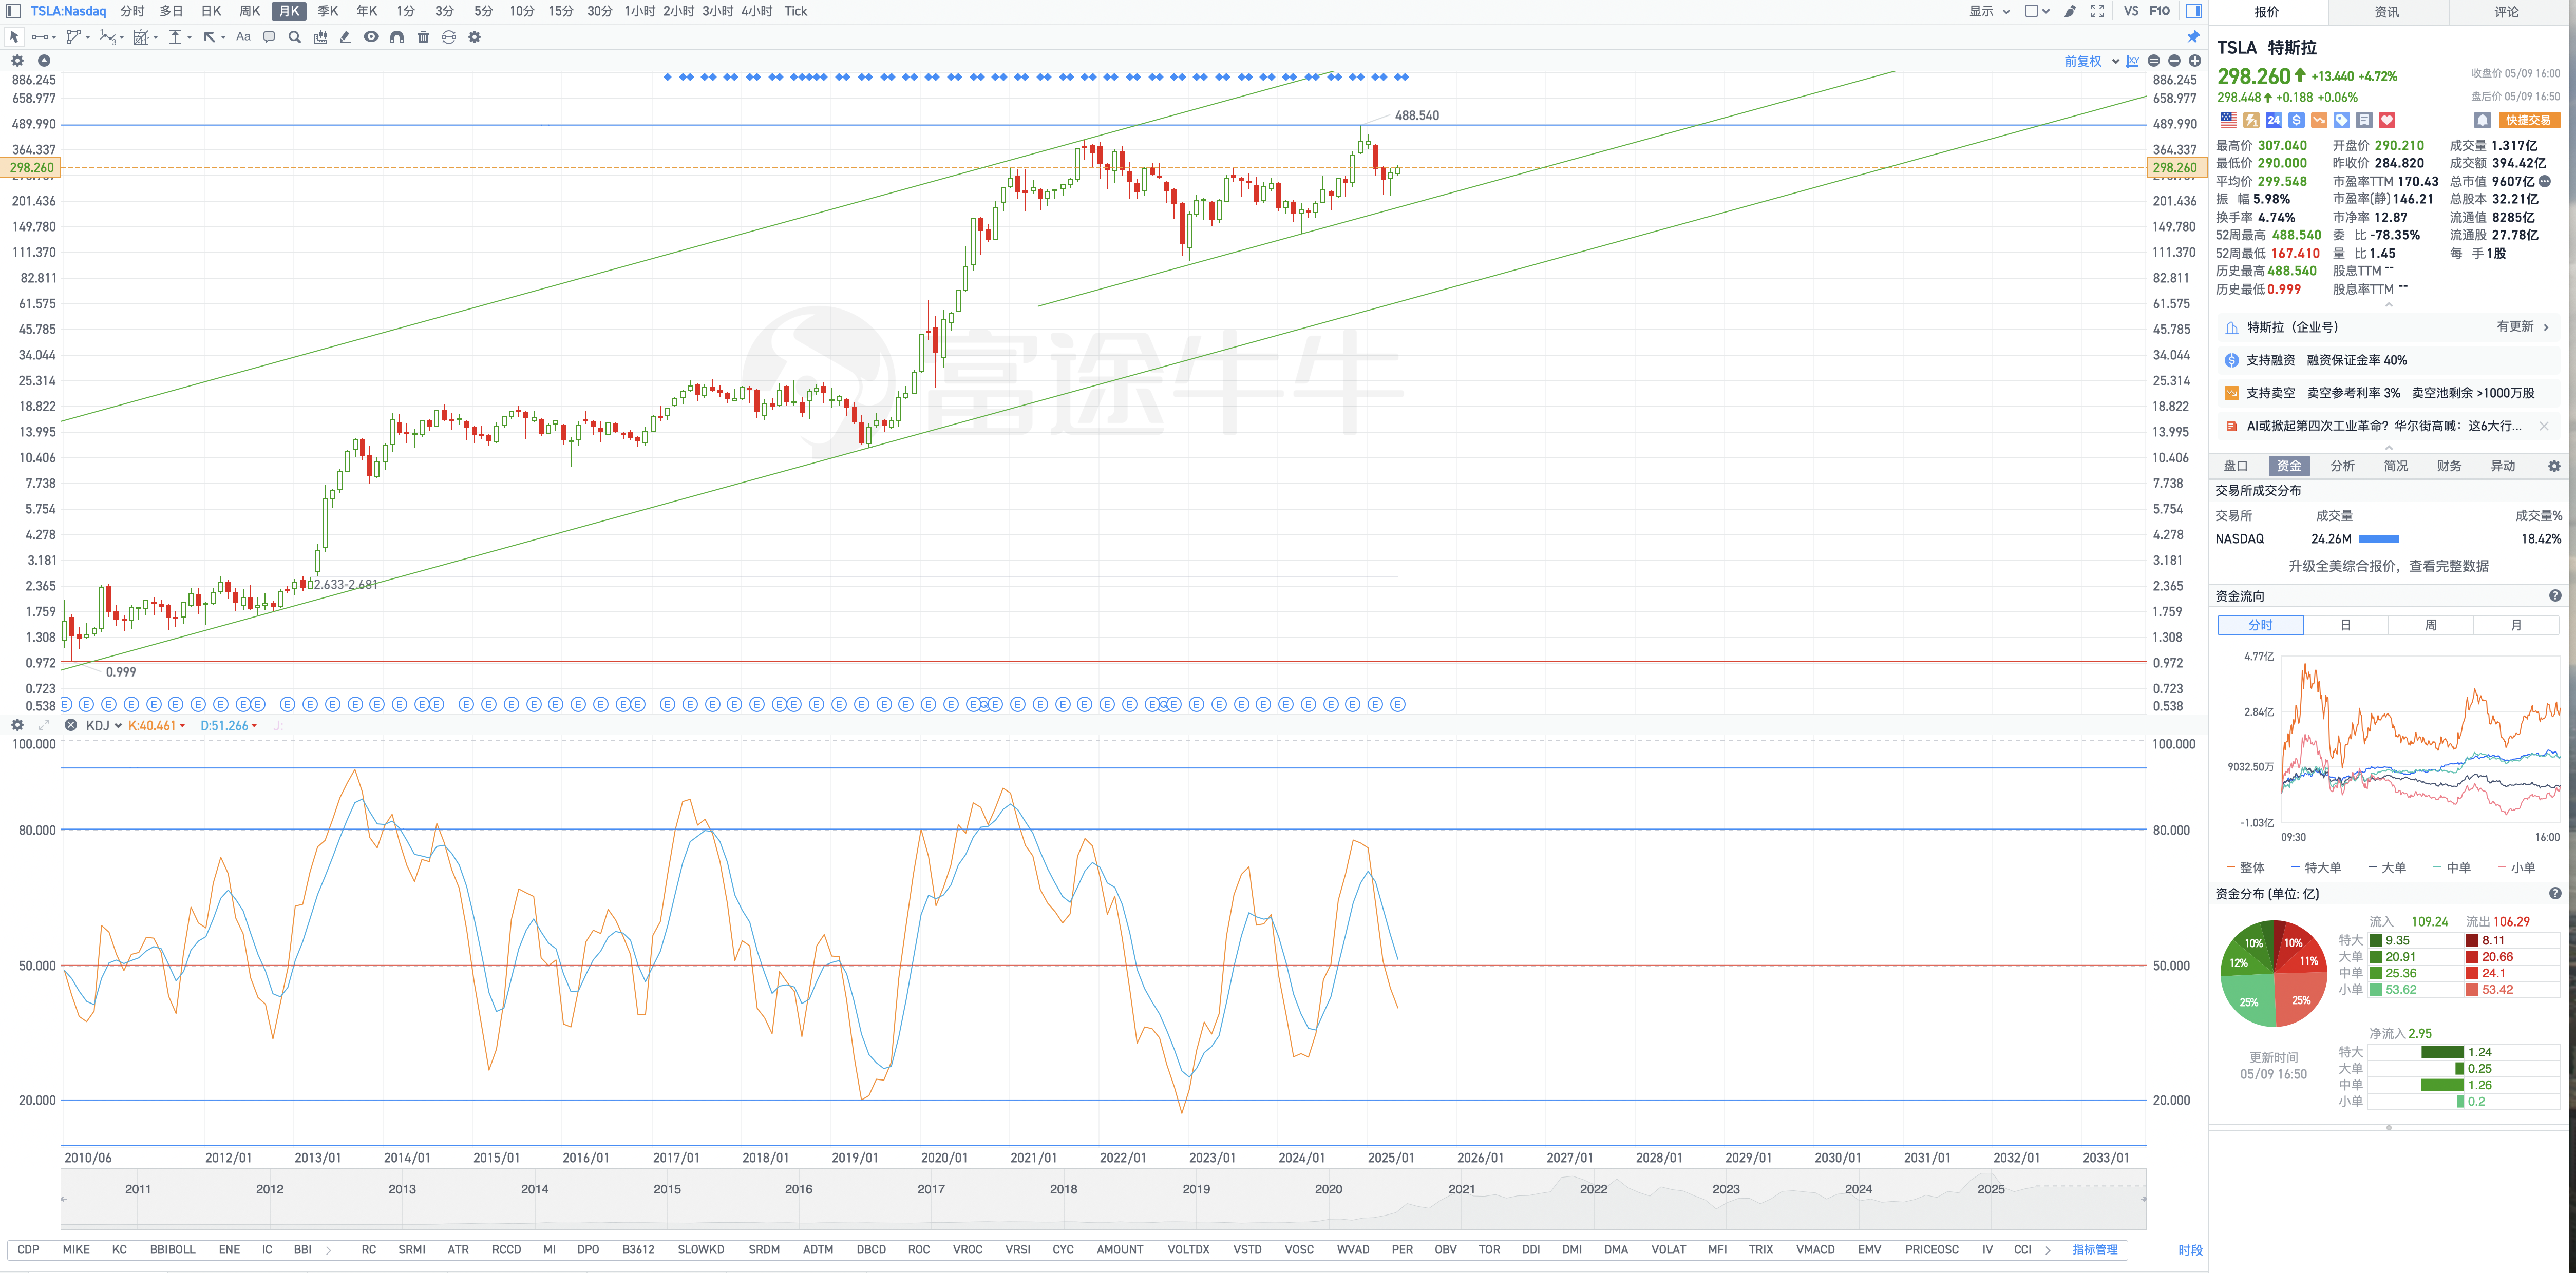
Task: Toggle the left sidebar panel icon
Action: coord(13,11)
